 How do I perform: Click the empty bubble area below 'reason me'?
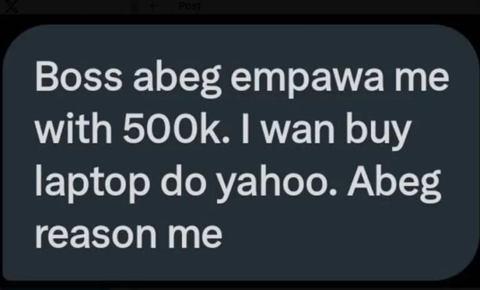pyautogui.click(x=240, y=264)
